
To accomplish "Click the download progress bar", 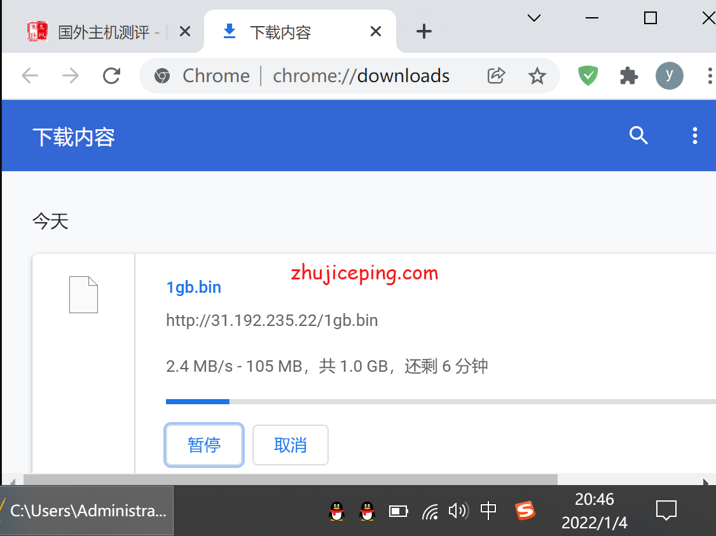I will coord(382,401).
